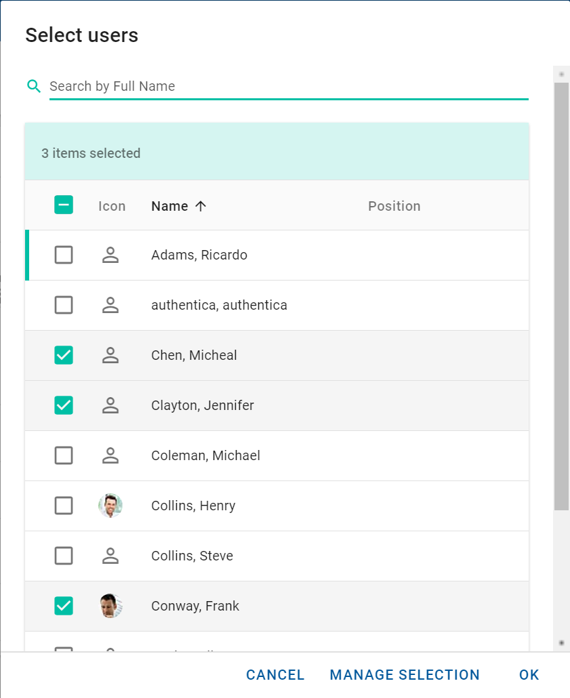The width and height of the screenshot is (570, 698).
Task: Open the profile photo of Conway, Frank
Action: click(111, 606)
